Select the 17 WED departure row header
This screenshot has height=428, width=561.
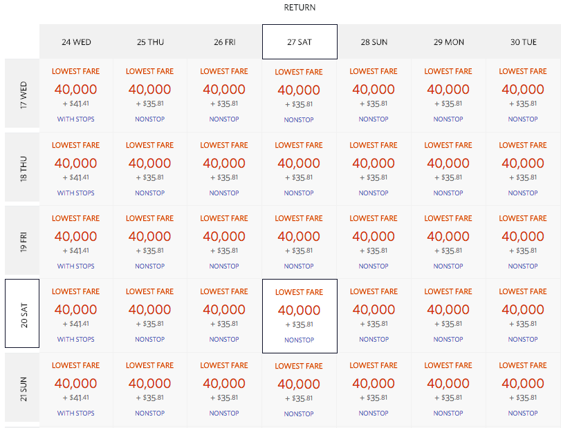click(x=22, y=95)
